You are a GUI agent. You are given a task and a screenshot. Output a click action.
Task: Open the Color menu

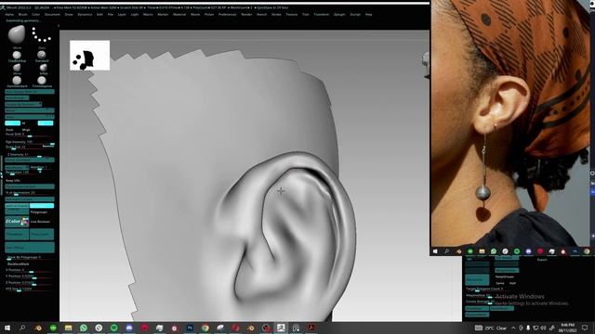point(35,15)
